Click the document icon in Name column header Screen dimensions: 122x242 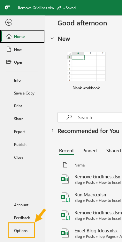(x=65, y=165)
